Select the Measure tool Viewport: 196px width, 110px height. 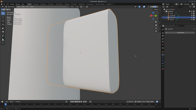coord(3,39)
